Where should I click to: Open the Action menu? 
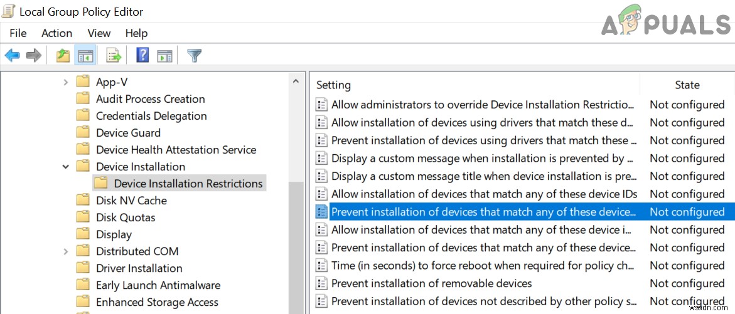[x=56, y=33]
